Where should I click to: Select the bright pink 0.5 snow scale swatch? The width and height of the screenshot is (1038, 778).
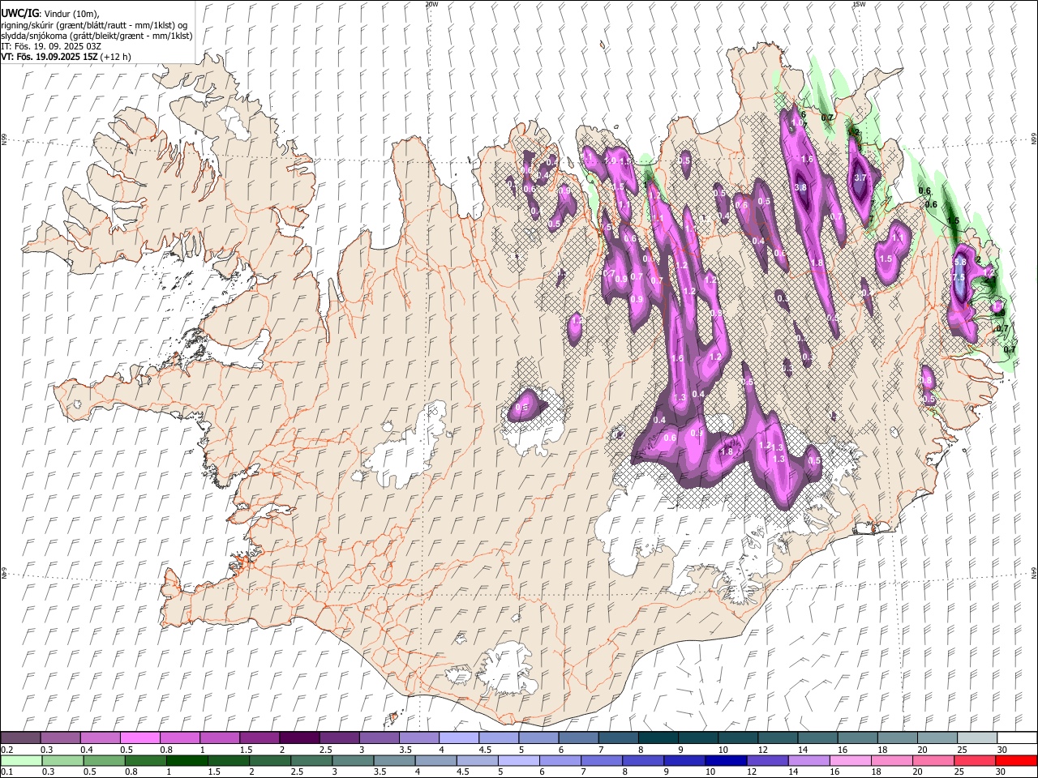coord(139,738)
